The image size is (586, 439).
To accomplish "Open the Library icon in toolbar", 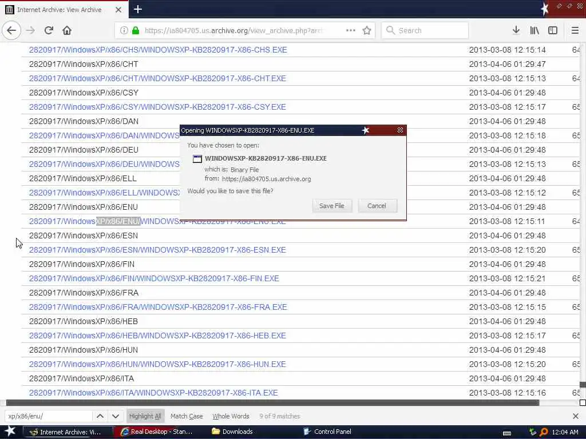I will tap(534, 30).
